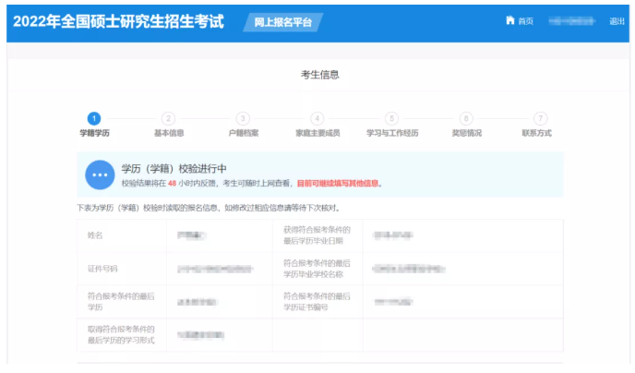Click 获得符合报考条件的最后学历毕业日期 label

coord(317,235)
